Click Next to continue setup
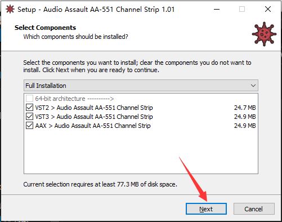 (206, 209)
